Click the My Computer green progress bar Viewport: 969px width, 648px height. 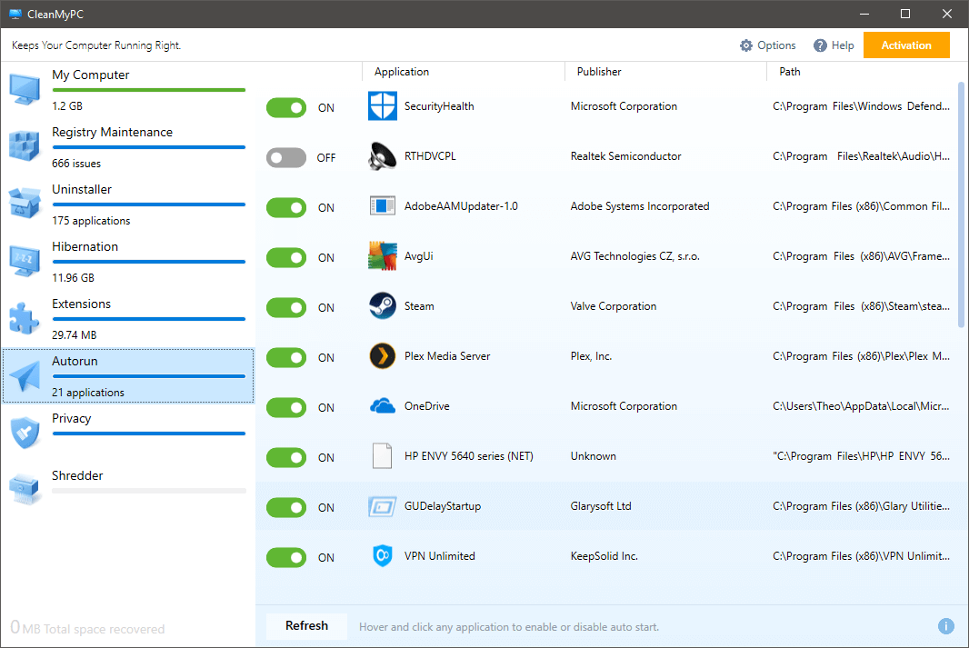[149, 90]
